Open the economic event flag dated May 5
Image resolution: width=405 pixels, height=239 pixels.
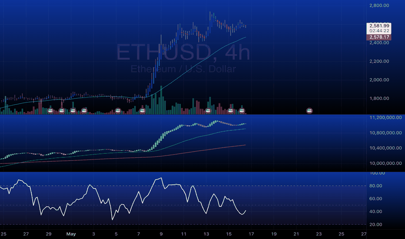point(118,111)
